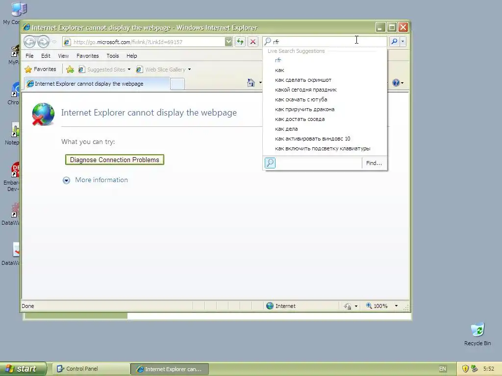Click the Find... button
The image size is (502, 376).
(x=374, y=163)
